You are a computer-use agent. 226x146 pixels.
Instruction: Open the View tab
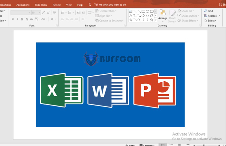(69, 5)
